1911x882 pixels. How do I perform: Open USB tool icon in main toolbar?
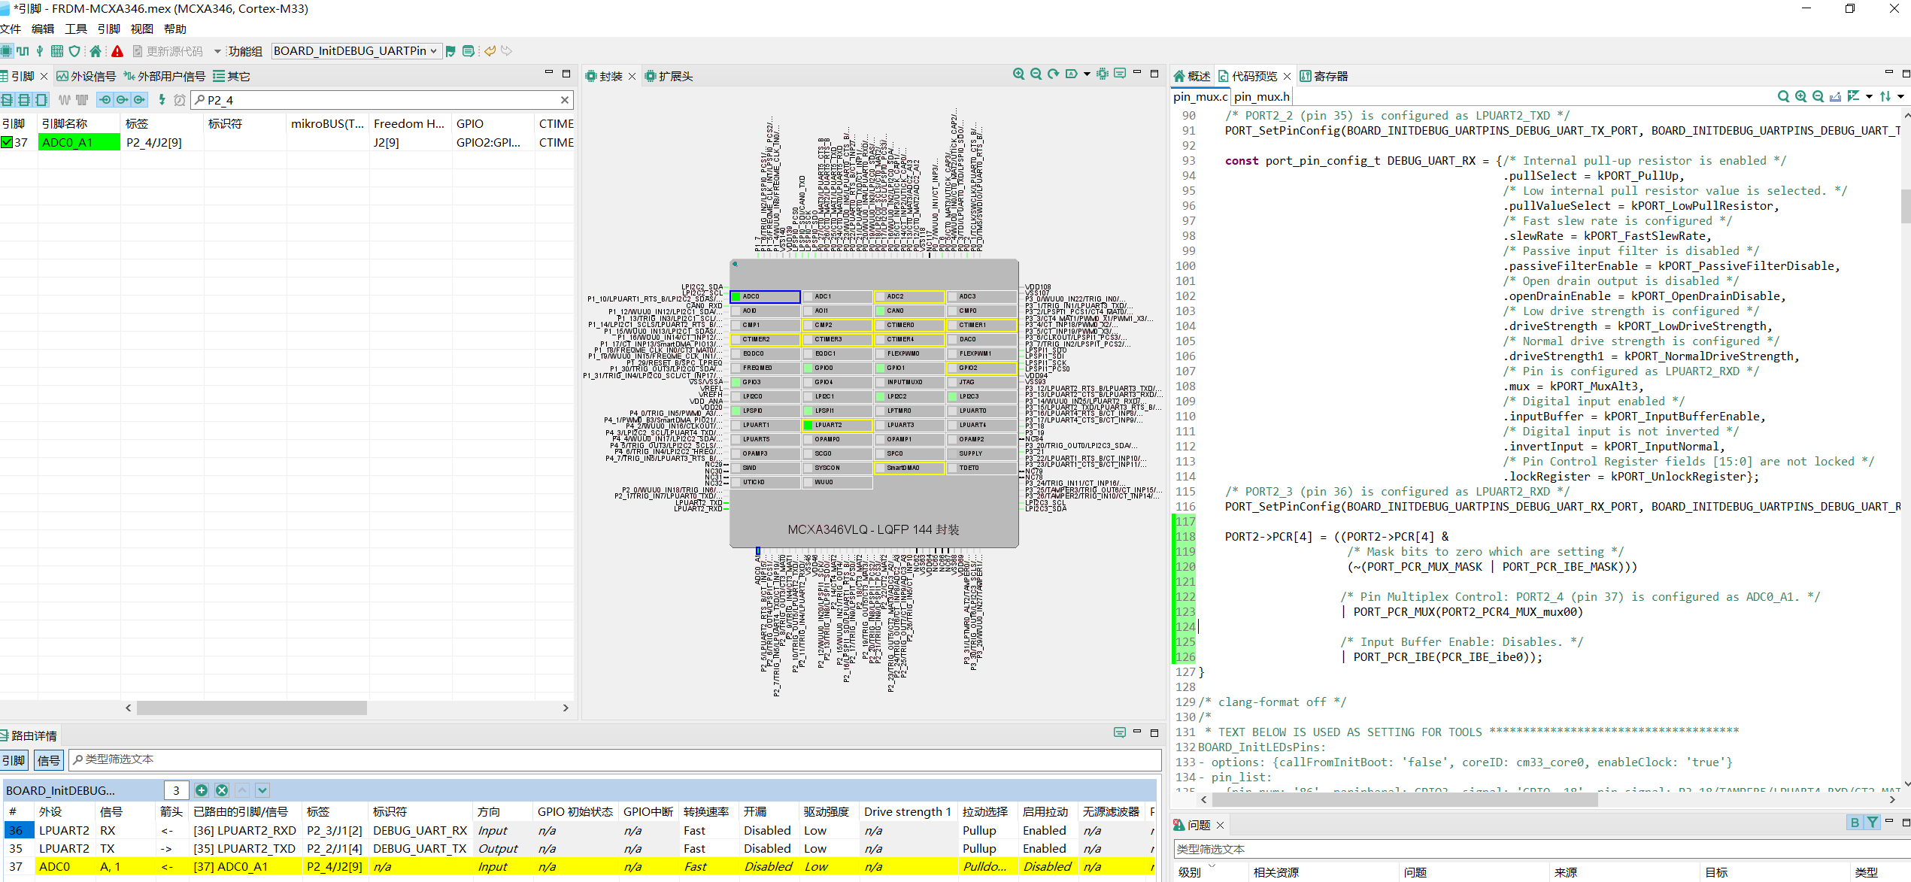click(40, 51)
